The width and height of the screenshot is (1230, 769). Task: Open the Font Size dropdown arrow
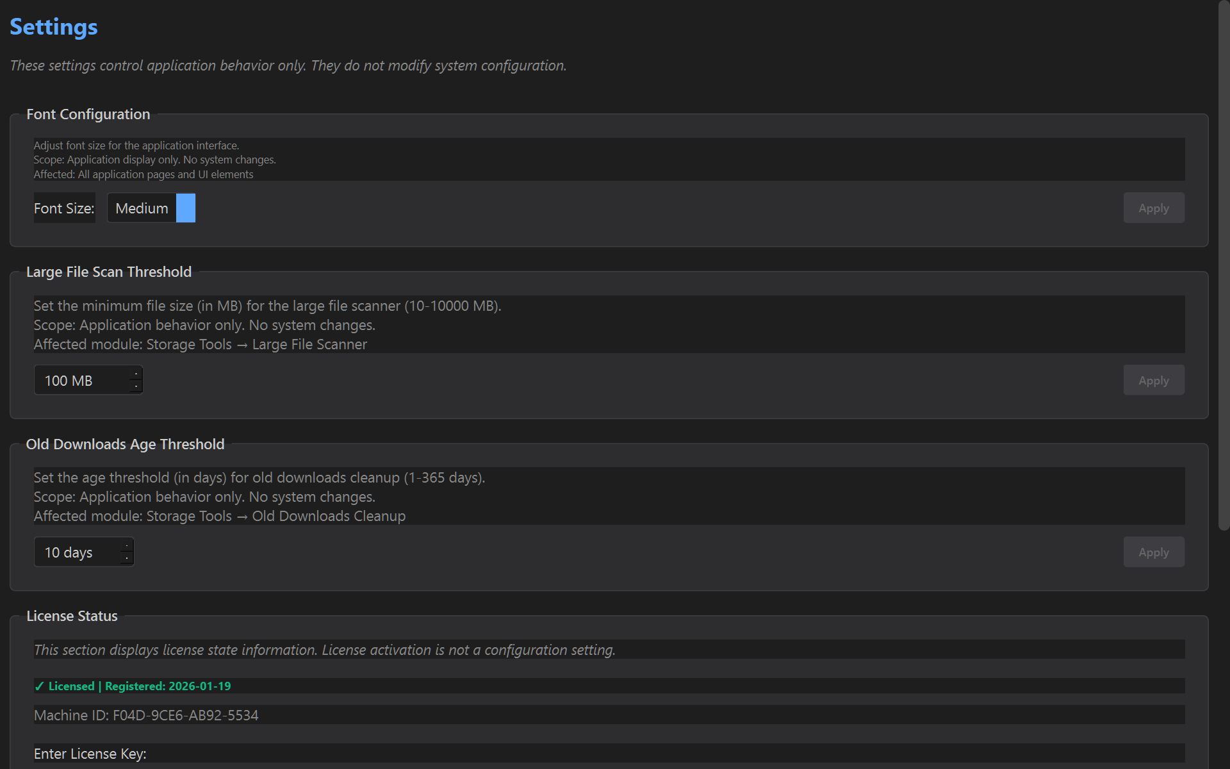[x=186, y=208]
